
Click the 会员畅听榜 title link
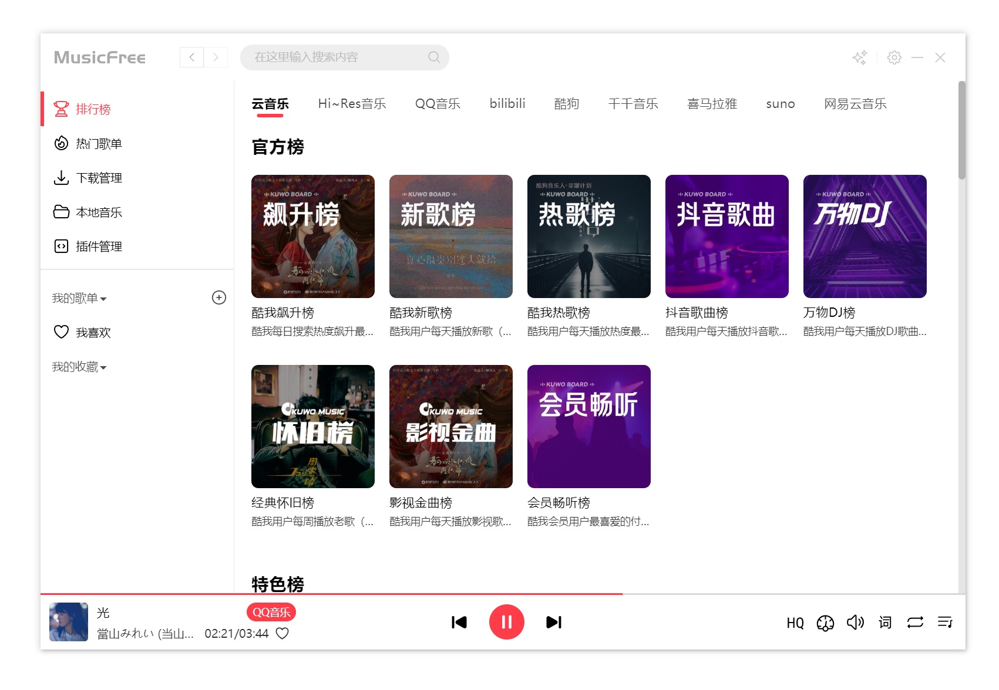pos(559,503)
